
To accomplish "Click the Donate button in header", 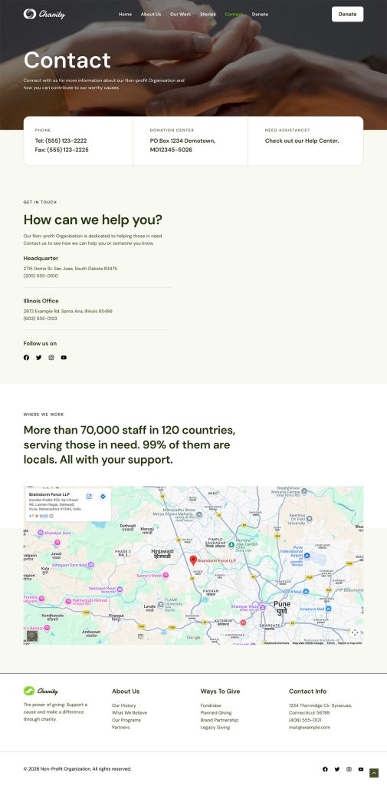I will point(347,14).
